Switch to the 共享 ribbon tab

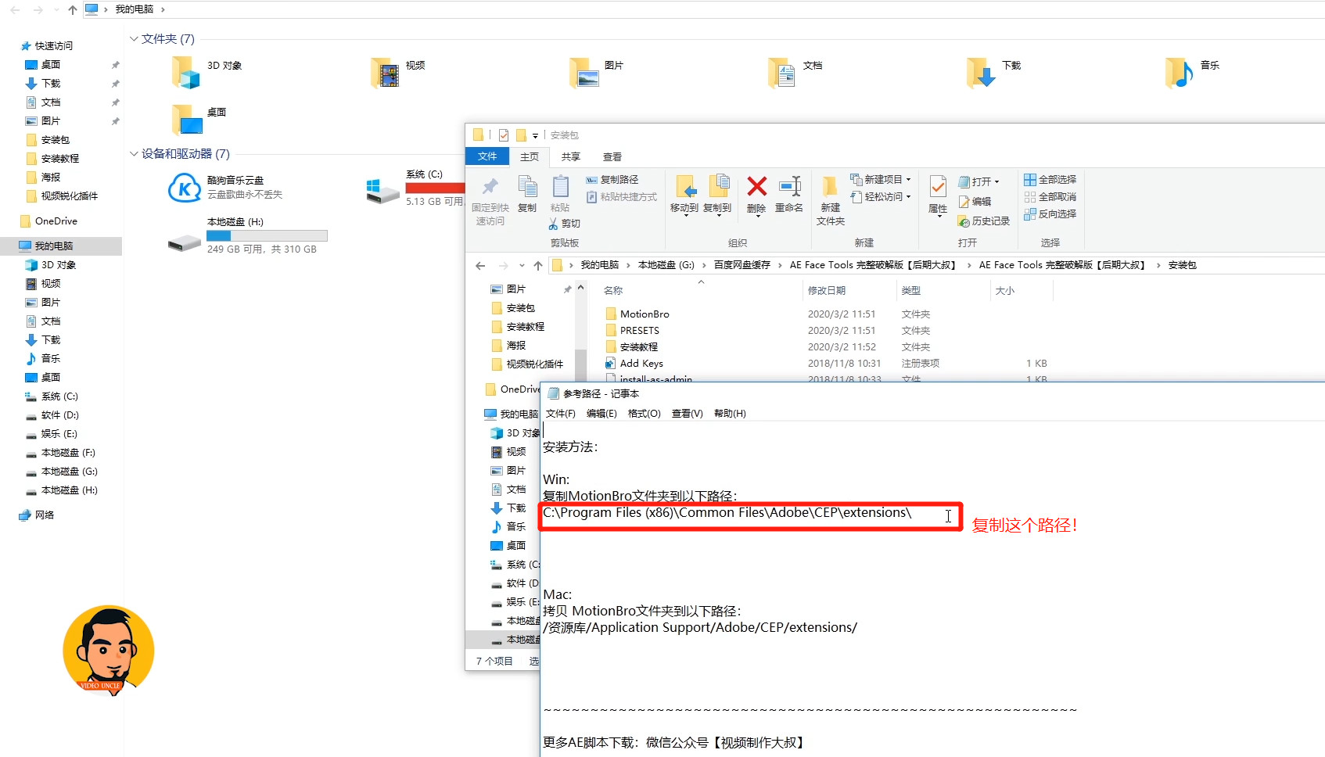click(571, 156)
